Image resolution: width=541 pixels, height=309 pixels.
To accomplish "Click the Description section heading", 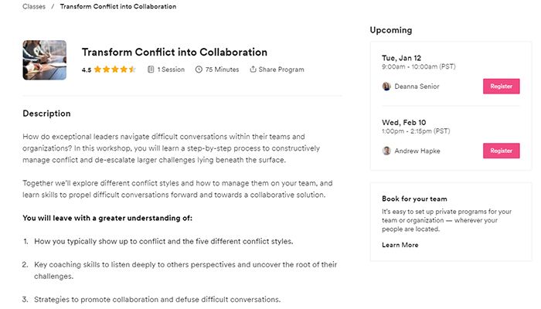I will 46,114.
